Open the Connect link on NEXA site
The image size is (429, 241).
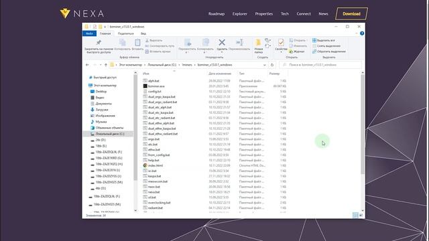pyautogui.click(x=304, y=13)
